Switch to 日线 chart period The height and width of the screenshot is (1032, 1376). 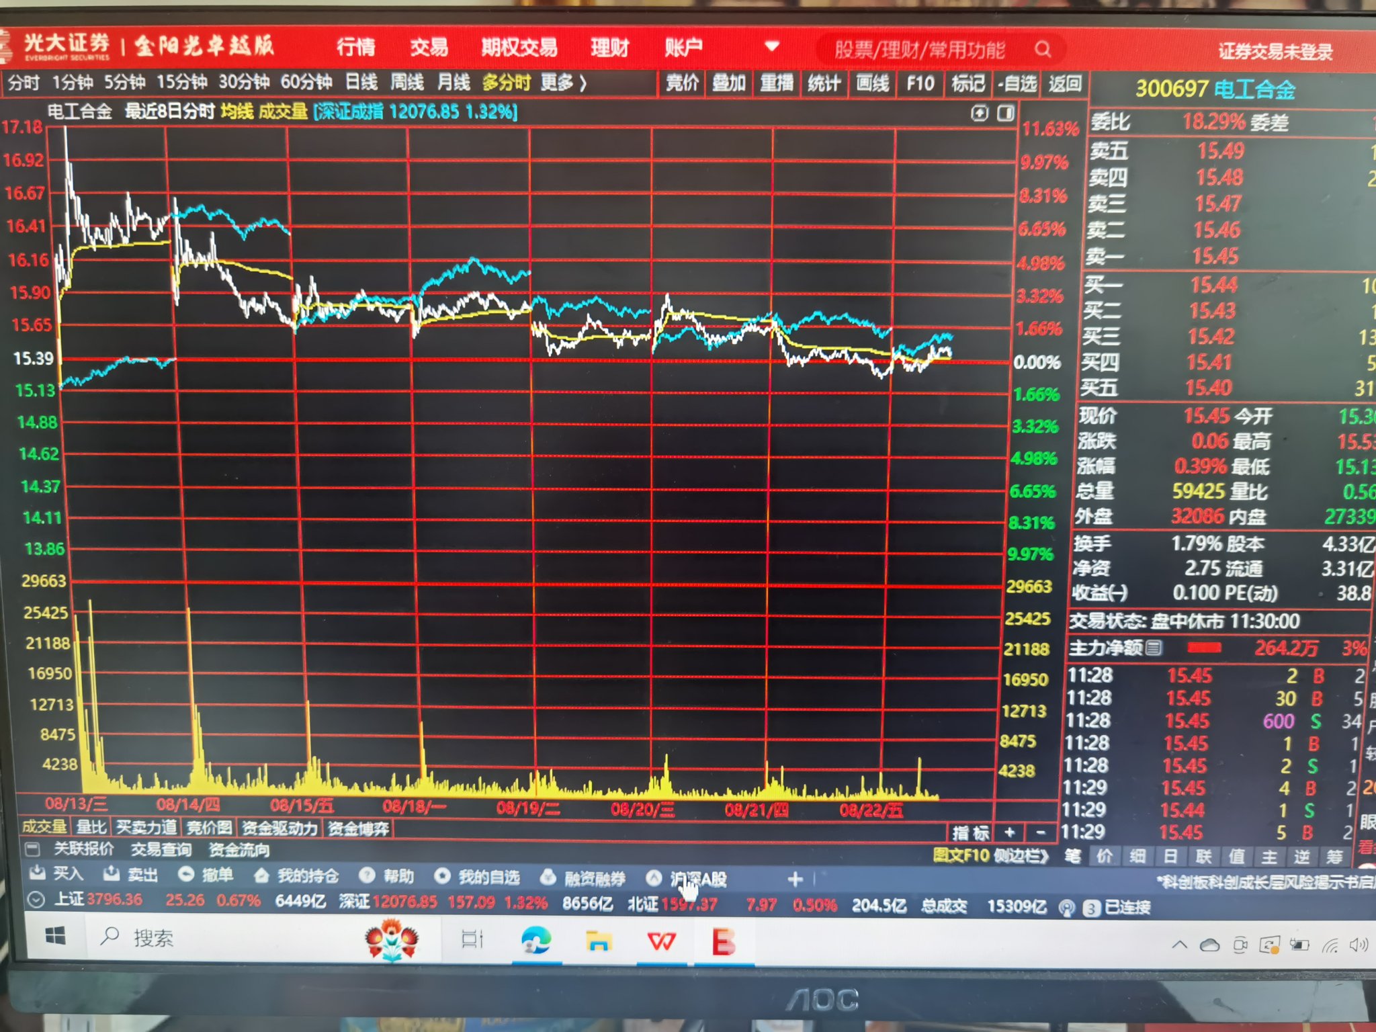(361, 83)
